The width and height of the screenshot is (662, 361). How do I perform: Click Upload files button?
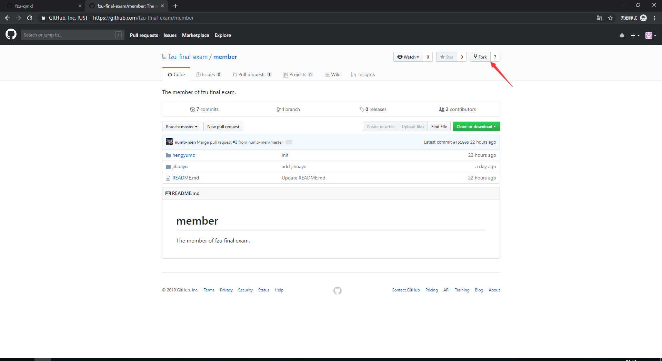[413, 126]
